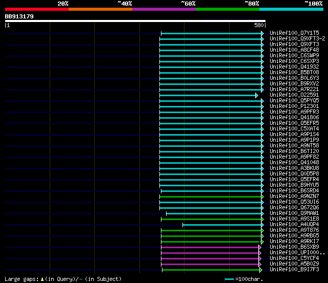Open the UniRef100_Q9XFT3-2 hit label
Image resolution: width=328 pixels, height=283 pixels.
(x=297, y=39)
